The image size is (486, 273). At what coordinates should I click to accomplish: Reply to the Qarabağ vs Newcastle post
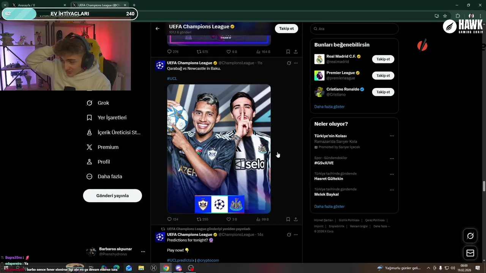click(x=172, y=219)
